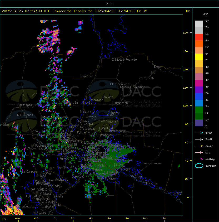Click the 'C_Guido' map label
This screenshot has width=219, height=222.
pyautogui.click(x=32, y=131)
